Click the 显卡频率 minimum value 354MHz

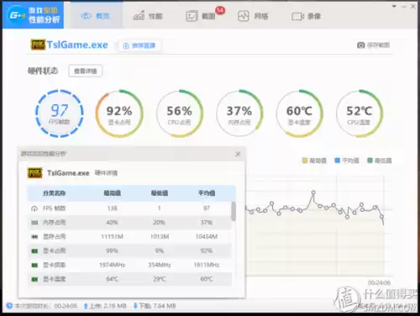(x=160, y=265)
